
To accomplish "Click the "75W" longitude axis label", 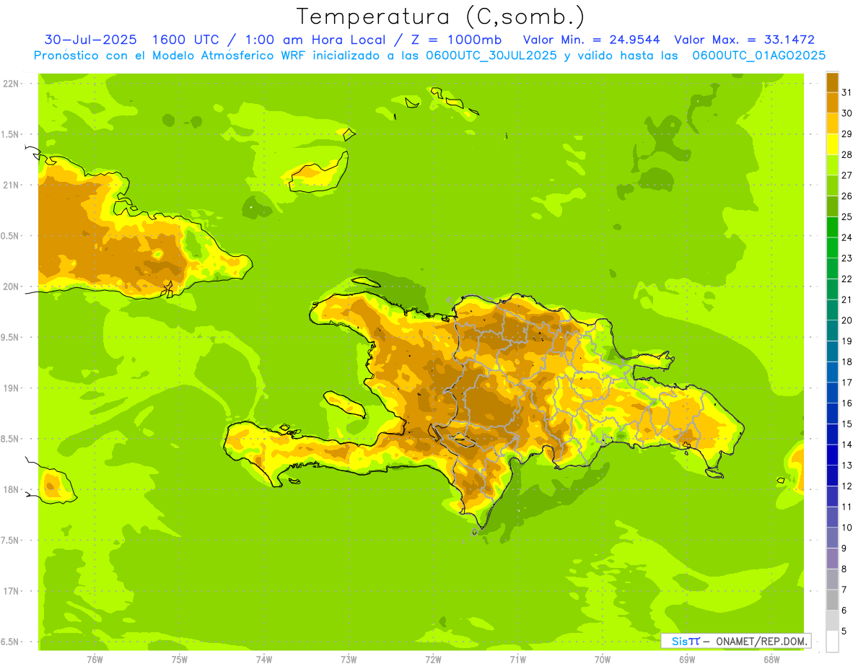I will click(180, 660).
